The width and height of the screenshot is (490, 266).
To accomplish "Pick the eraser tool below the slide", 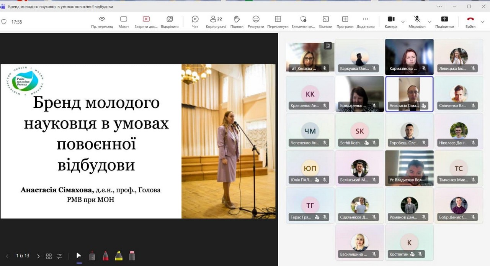I will point(132,256).
